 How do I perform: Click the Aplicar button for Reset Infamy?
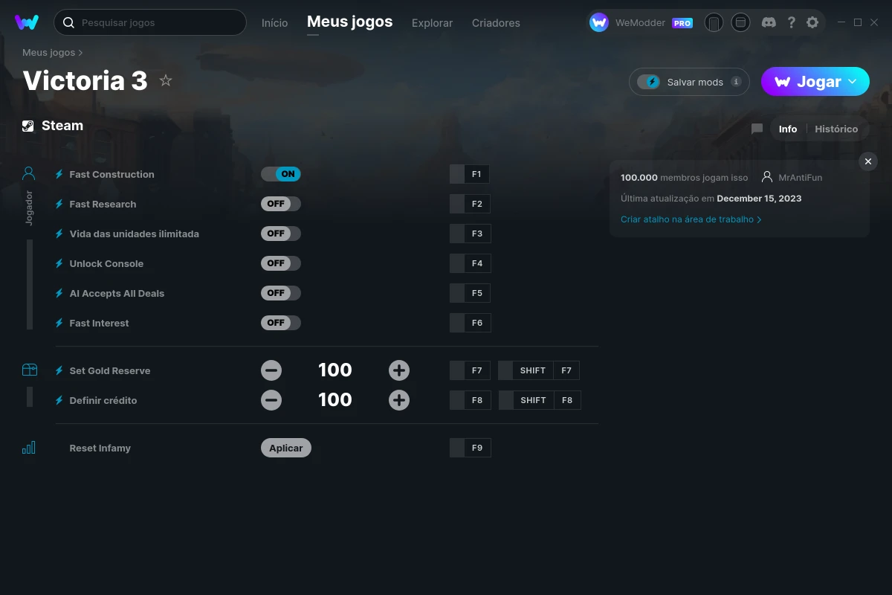(x=286, y=447)
